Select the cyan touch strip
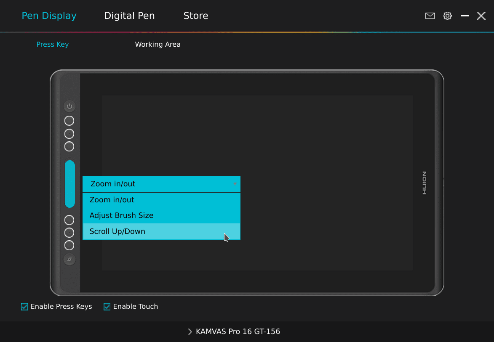 69,184
